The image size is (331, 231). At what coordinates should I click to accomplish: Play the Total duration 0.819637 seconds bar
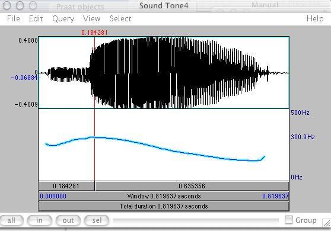(164, 206)
